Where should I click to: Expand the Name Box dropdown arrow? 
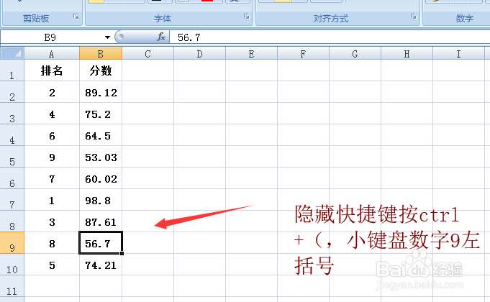(107, 37)
